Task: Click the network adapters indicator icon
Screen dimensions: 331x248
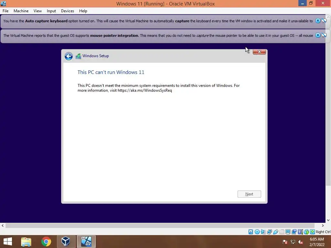Action: click(269, 232)
